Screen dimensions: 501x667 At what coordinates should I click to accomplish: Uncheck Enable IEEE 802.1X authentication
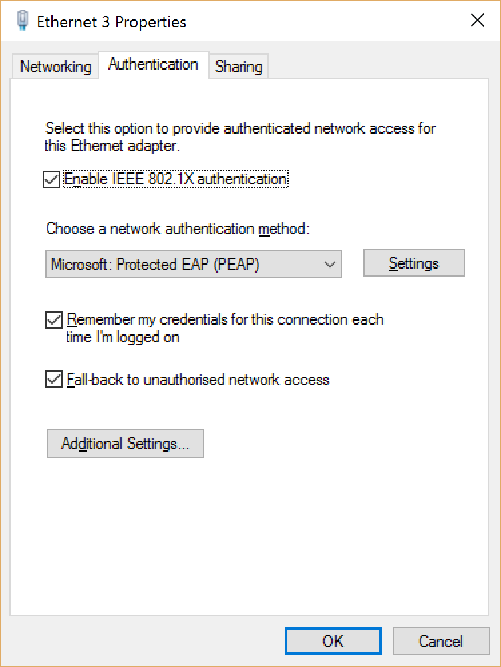click(51, 179)
